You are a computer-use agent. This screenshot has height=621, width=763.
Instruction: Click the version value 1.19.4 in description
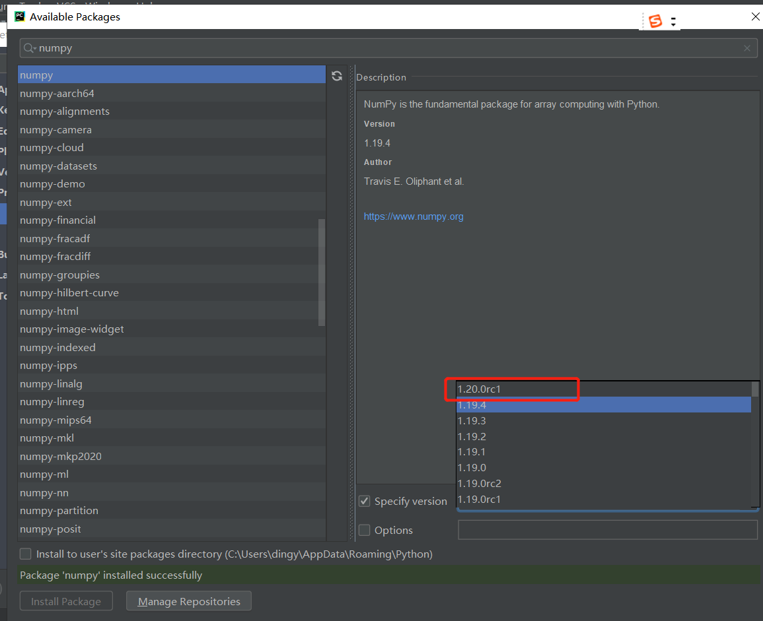(377, 143)
